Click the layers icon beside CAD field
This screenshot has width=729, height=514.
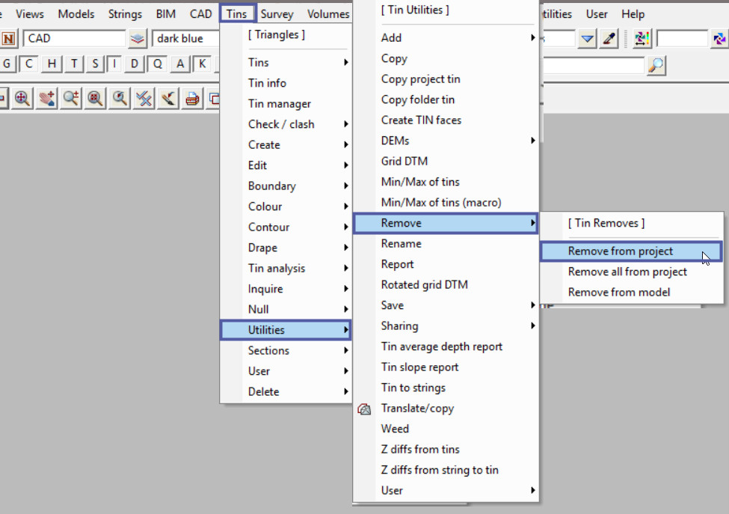[x=138, y=39]
